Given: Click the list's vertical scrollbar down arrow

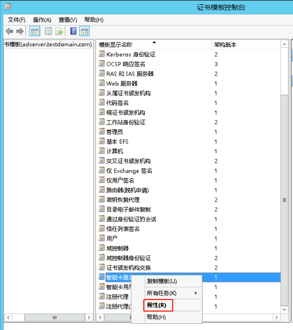Looking at the screenshot, I should [x=285, y=309].
